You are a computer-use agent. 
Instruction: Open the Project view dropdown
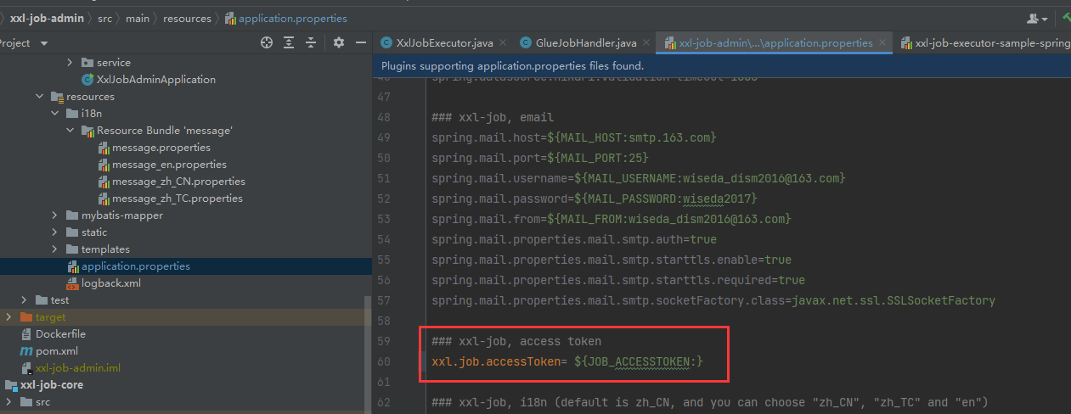(x=43, y=43)
